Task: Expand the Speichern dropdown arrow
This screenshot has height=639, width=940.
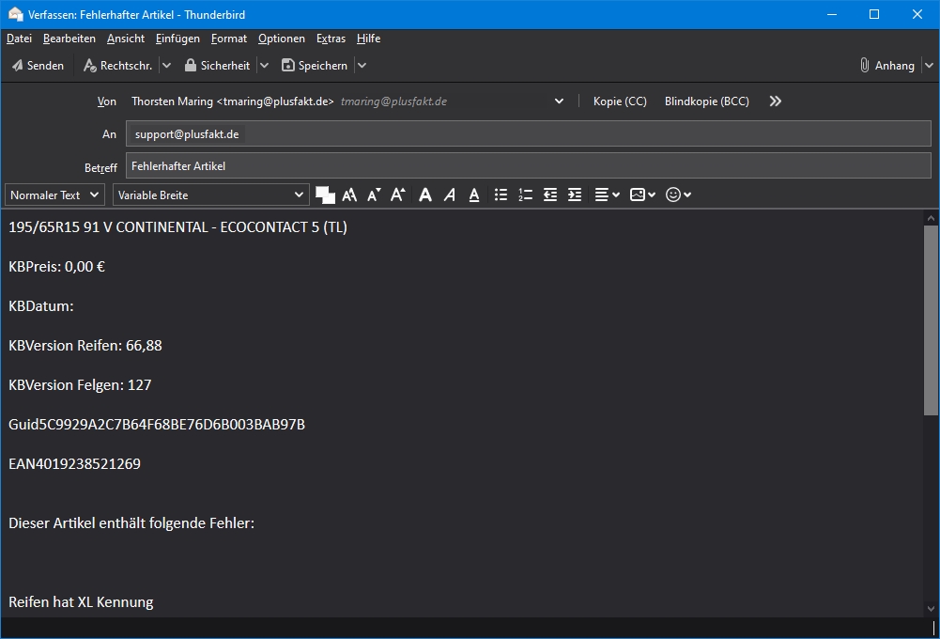Action: 362,66
